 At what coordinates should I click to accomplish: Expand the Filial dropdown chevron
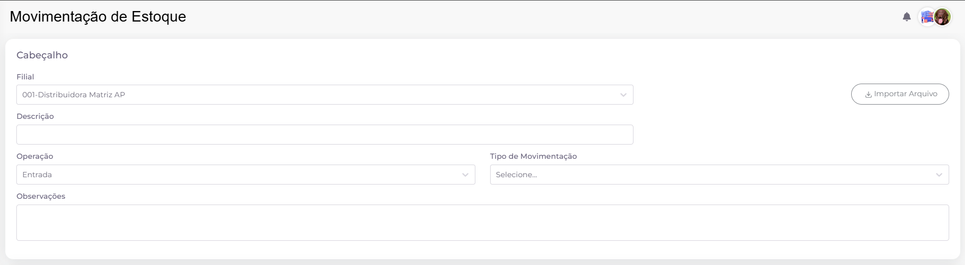coord(623,95)
